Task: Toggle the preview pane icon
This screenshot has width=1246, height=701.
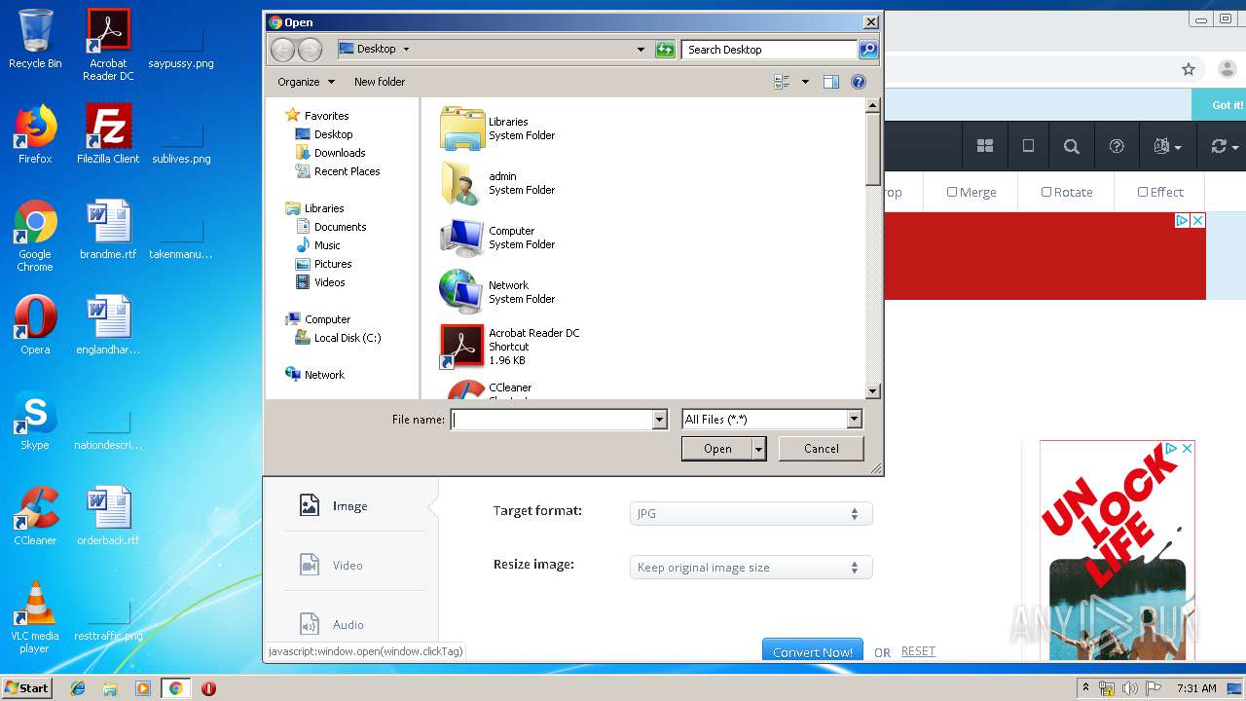Action: [x=830, y=82]
